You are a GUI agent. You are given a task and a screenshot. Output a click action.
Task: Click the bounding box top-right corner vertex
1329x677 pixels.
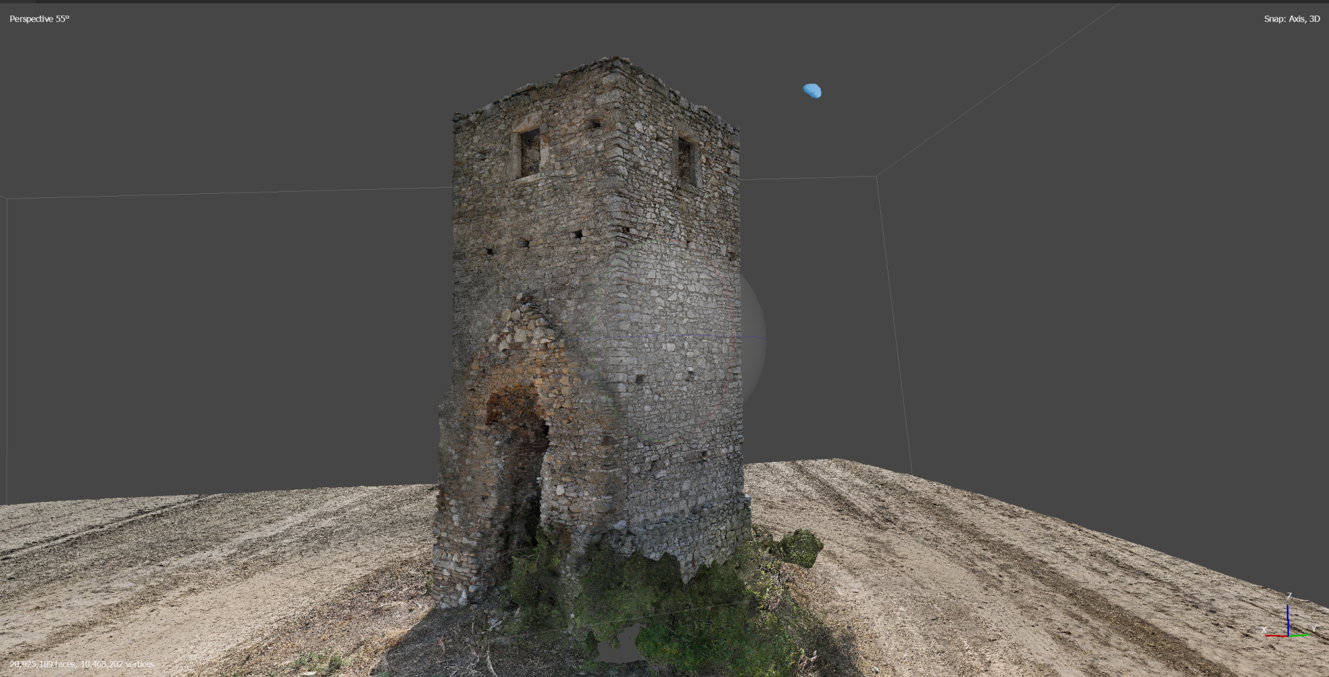877,177
